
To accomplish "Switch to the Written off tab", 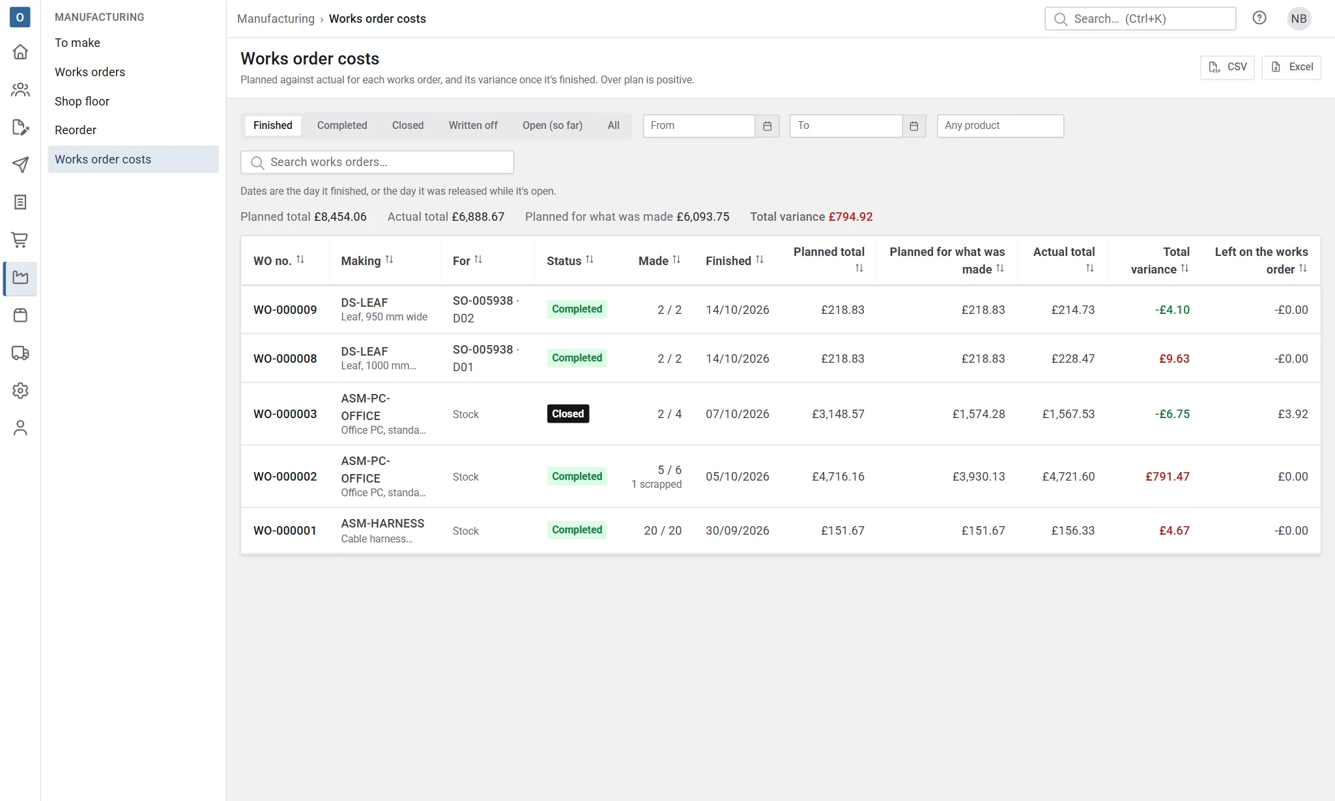I will [x=473, y=126].
